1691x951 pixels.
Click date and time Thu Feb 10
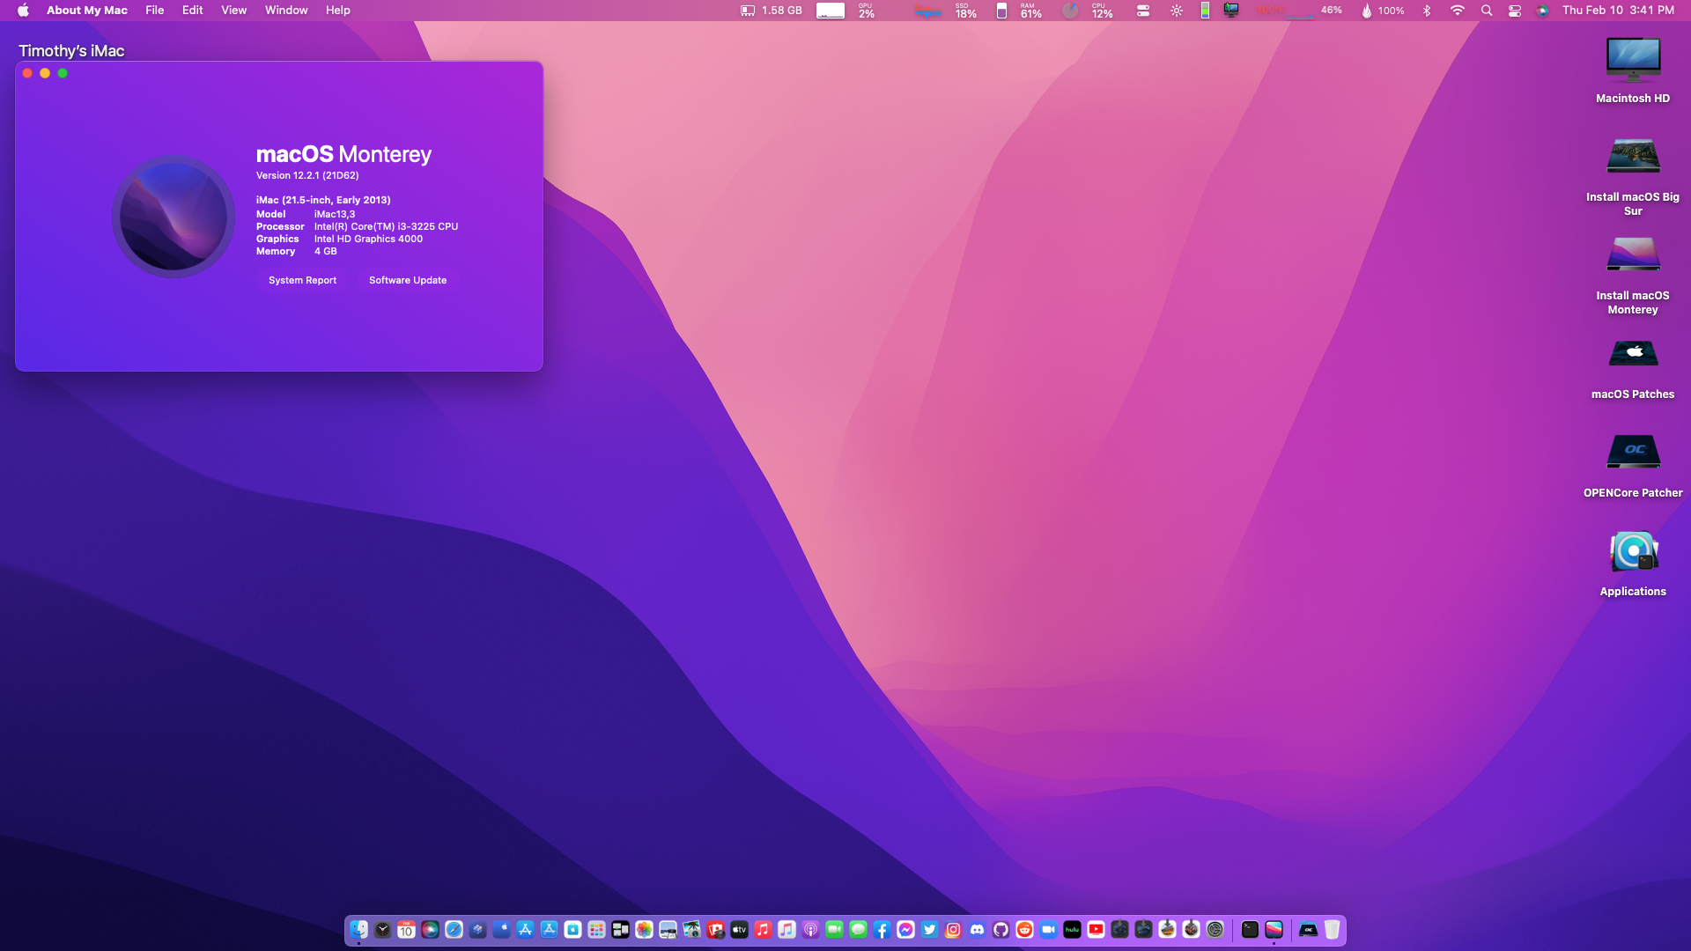click(1618, 11)
